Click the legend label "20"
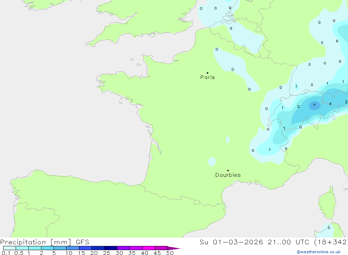Image resolution: width=348 pixels, height=255 pixels. (94, 253)
